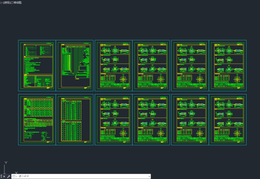Close the command line window

[4, 177]
